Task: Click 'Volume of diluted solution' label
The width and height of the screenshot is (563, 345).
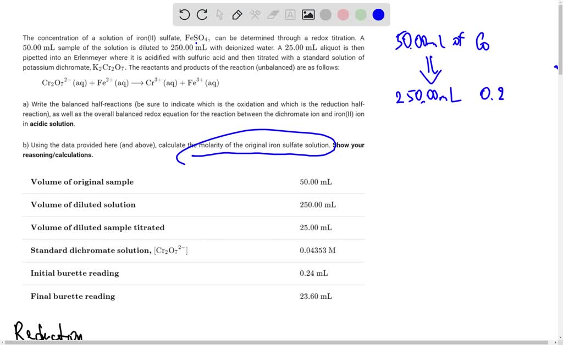Action: coord(83,205)
